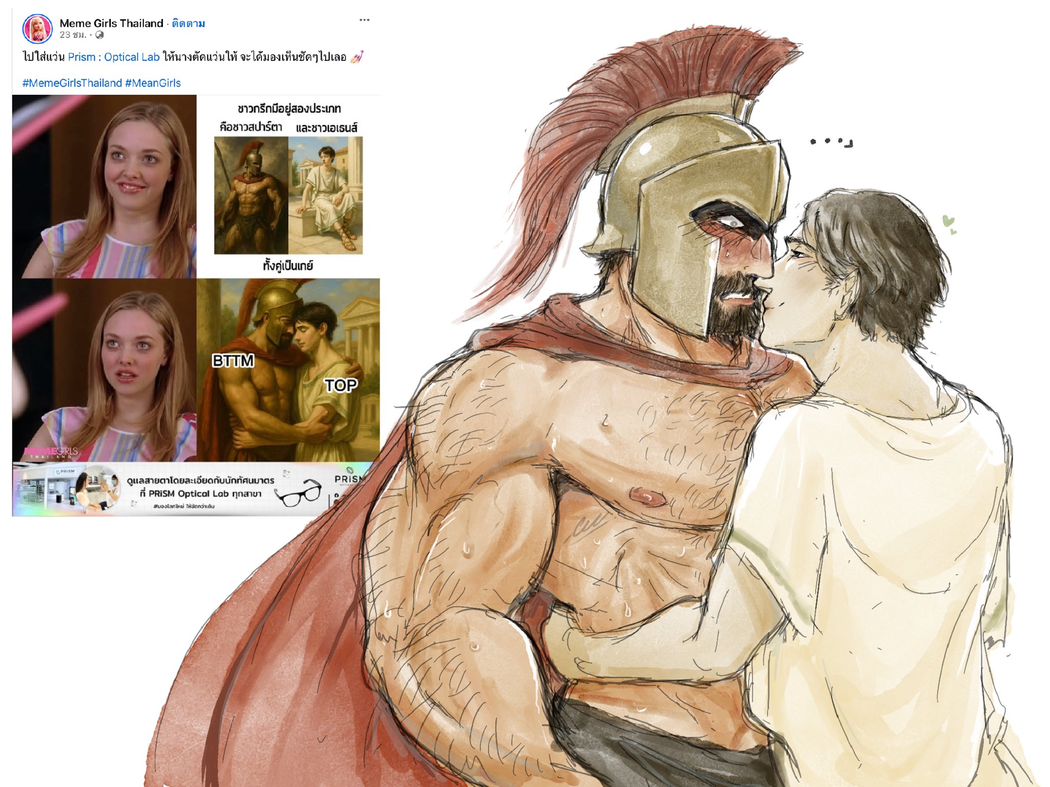Open the Meme Girls Thailand profile picture
This screenshot has width=1050, height=787.
click(37, 29)
